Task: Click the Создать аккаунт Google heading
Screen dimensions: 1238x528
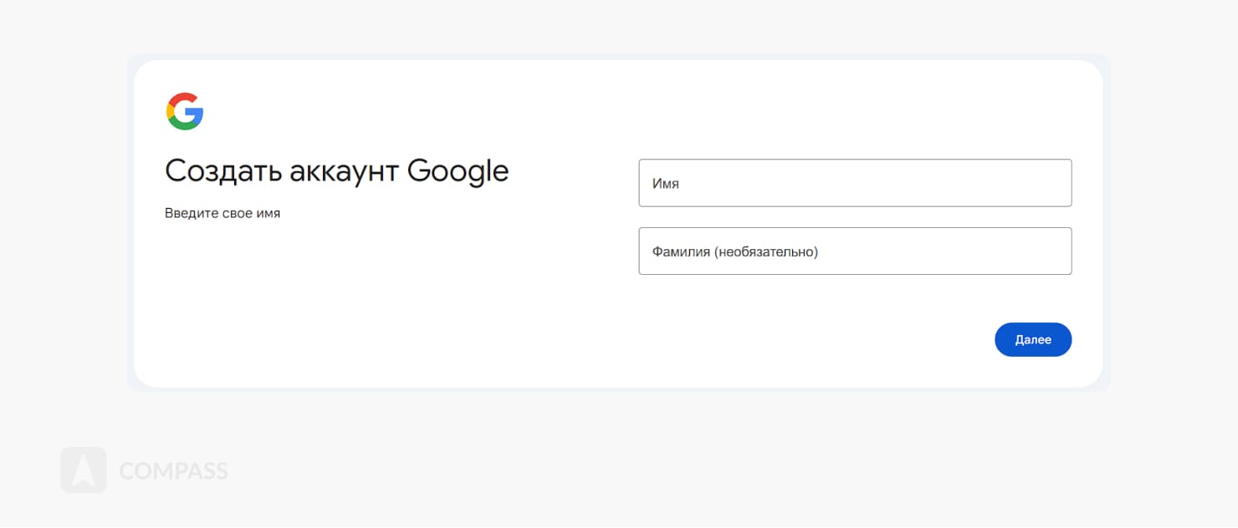Action: 337,170
